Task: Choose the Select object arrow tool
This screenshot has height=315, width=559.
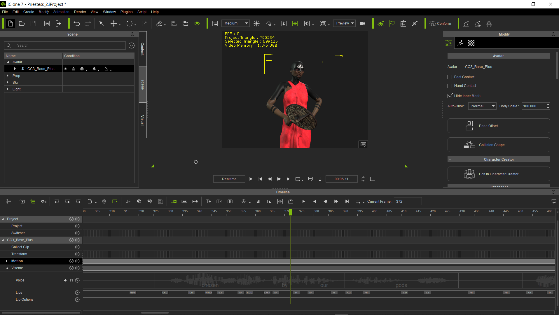Action: (102, 24)
